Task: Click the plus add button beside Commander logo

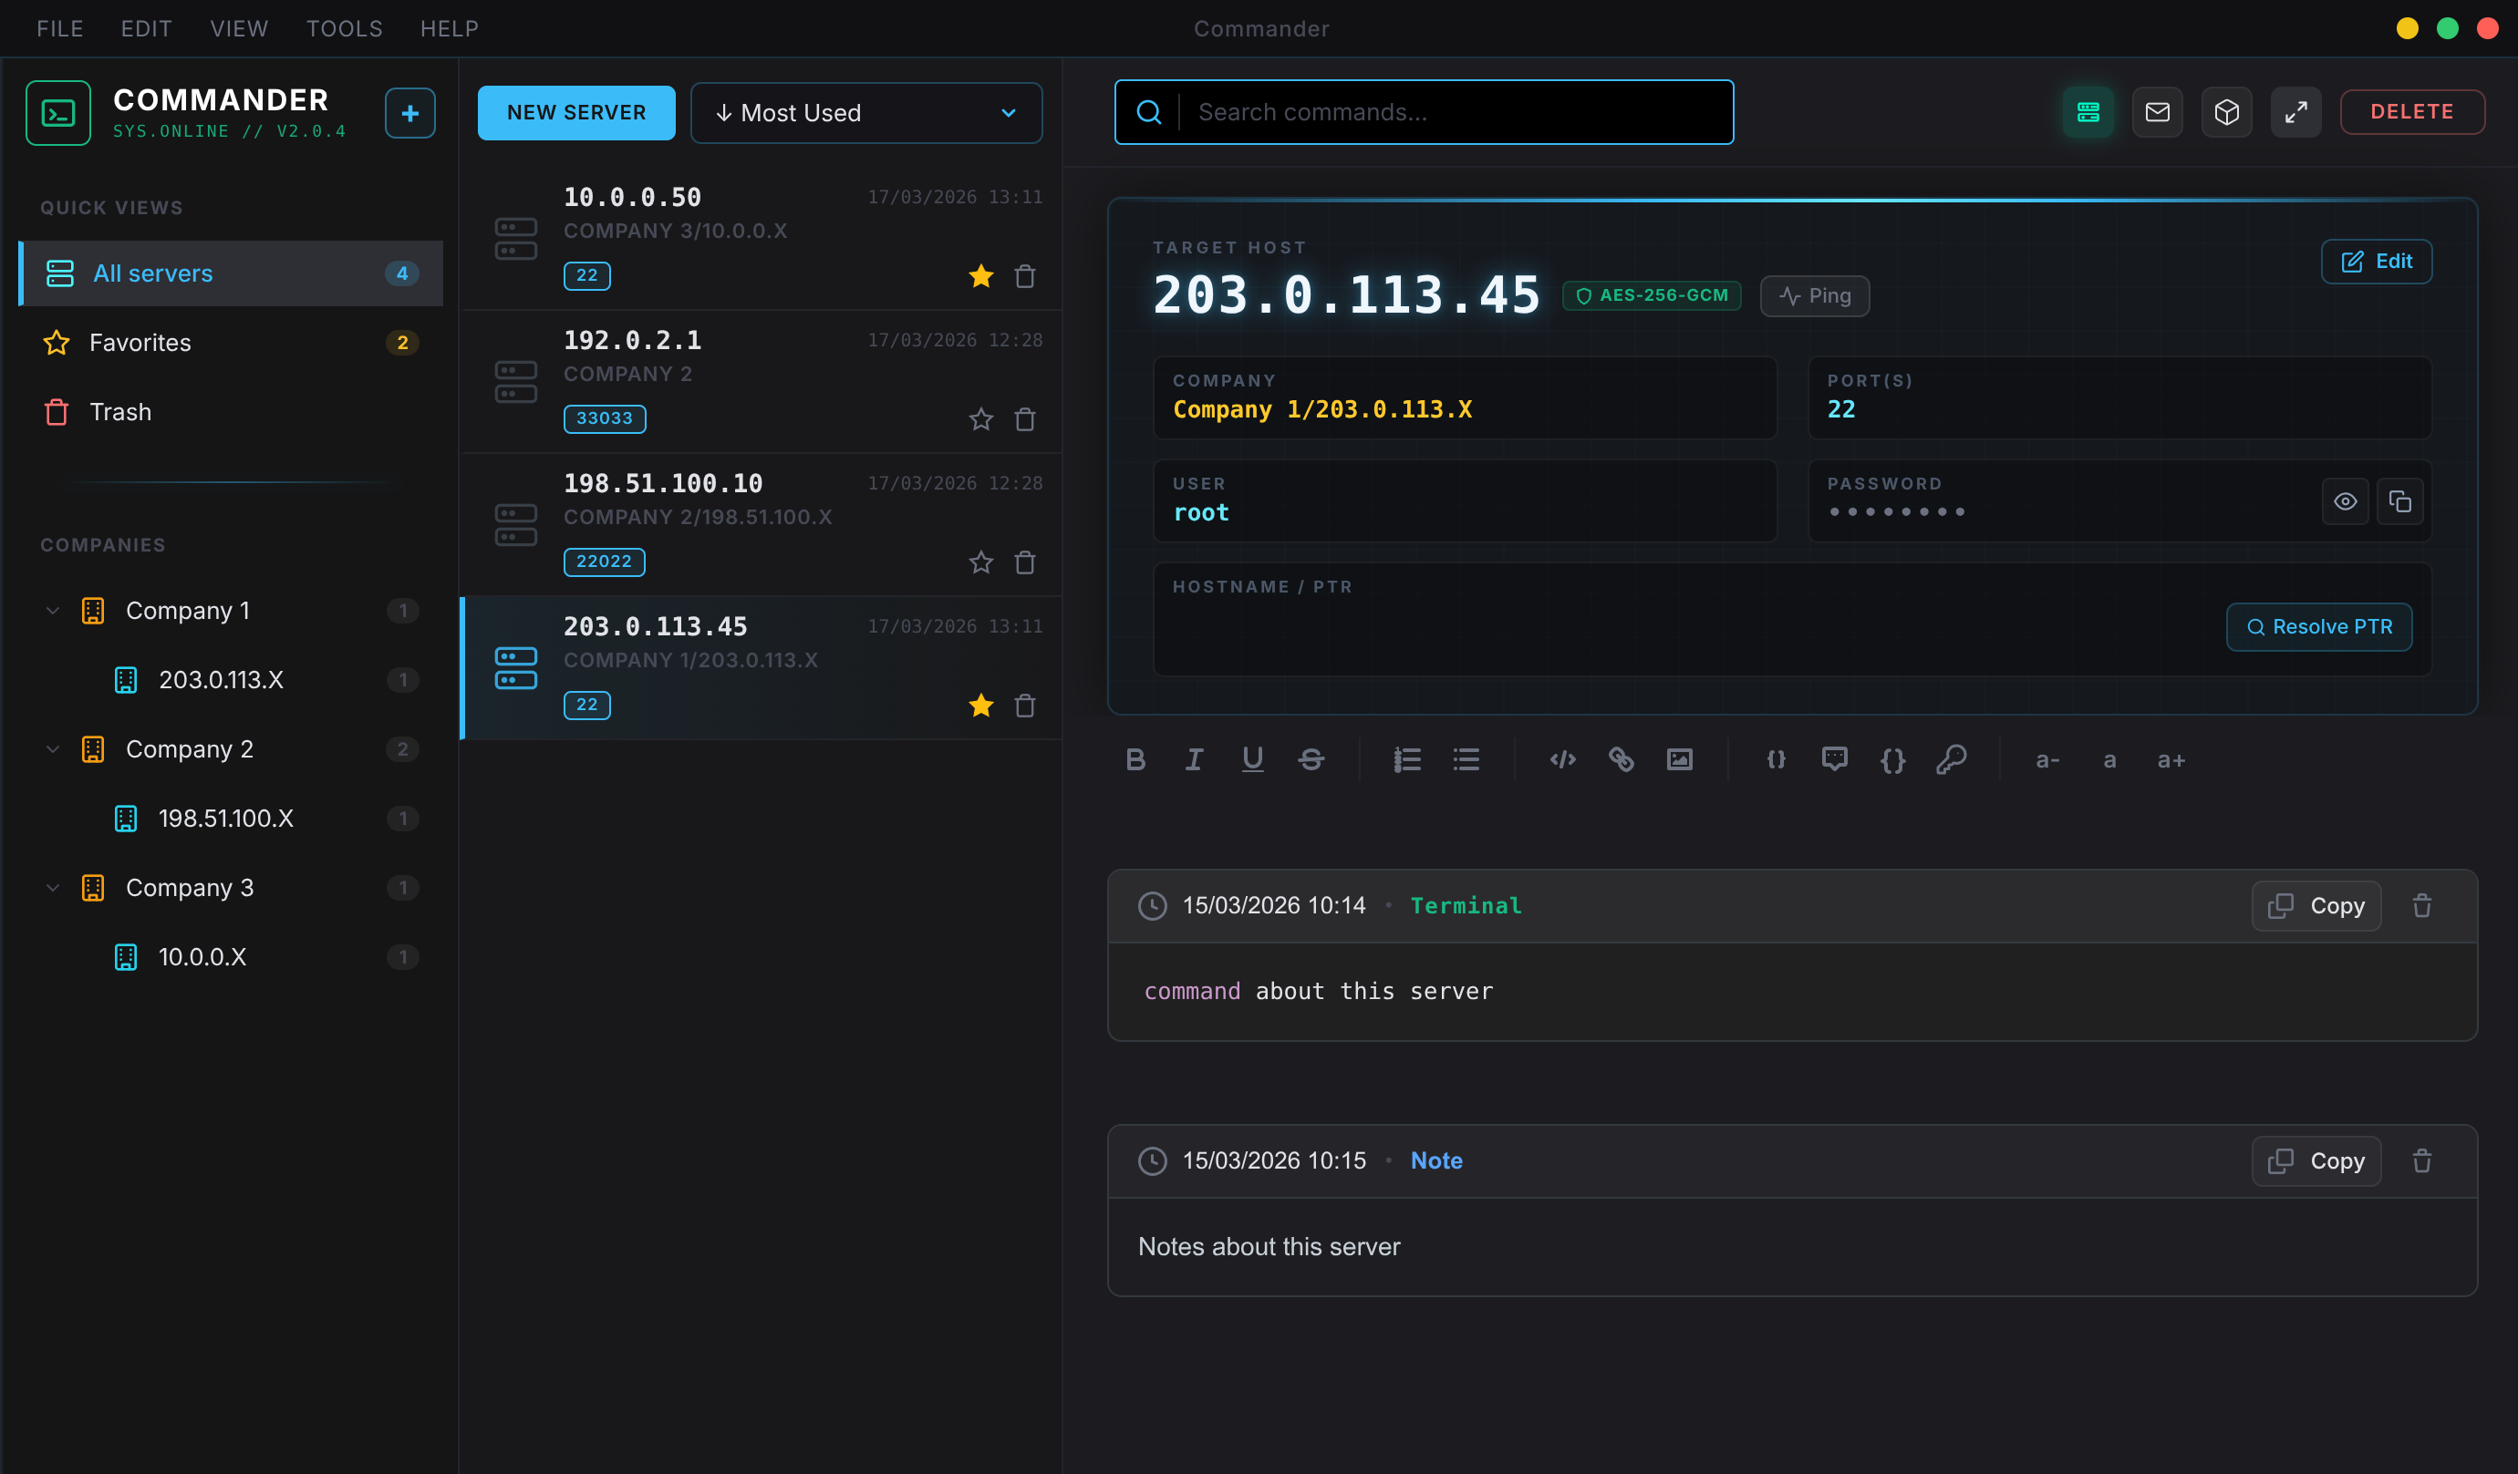Action: [409, 113]
